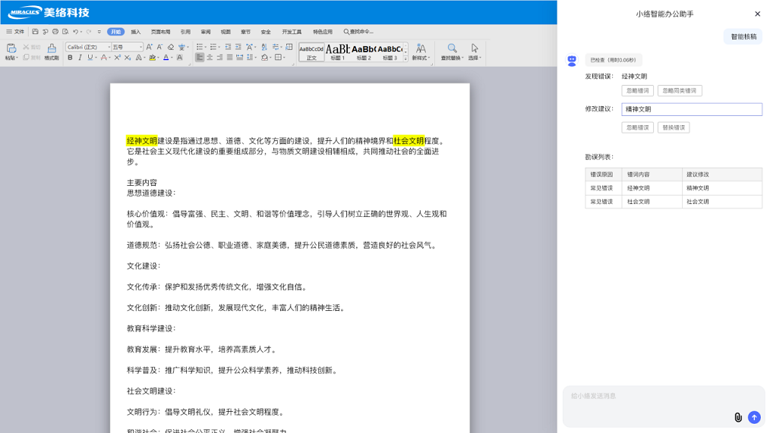Viewport: 770px width, 433px height.
Task: Click the New Style (新样式) icon
Action: pos(420,49)
